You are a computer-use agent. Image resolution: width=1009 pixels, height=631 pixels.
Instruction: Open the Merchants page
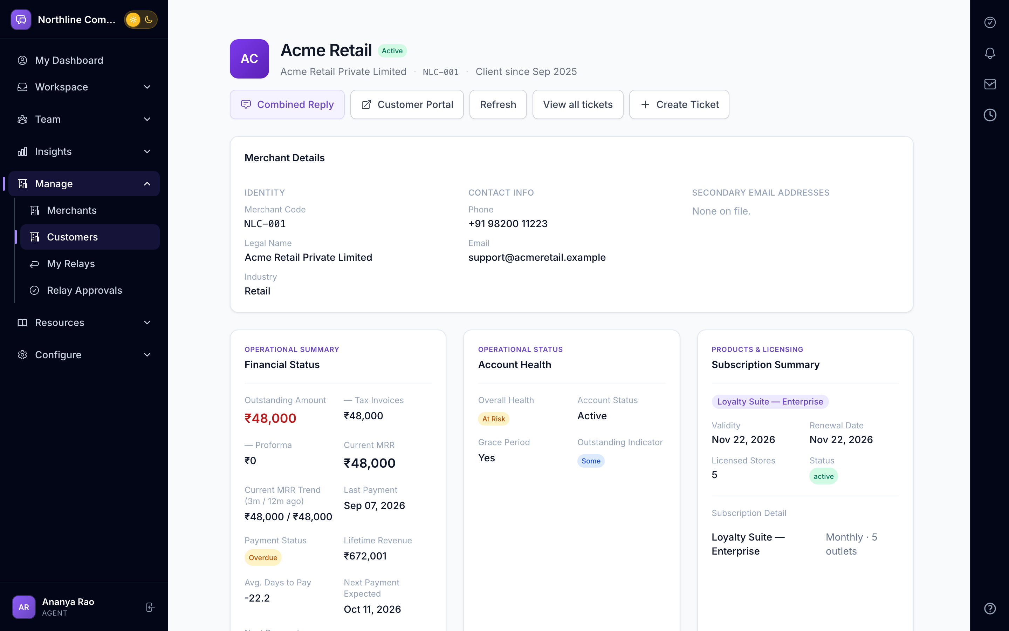pyautogui.click(x=90, y=210)
